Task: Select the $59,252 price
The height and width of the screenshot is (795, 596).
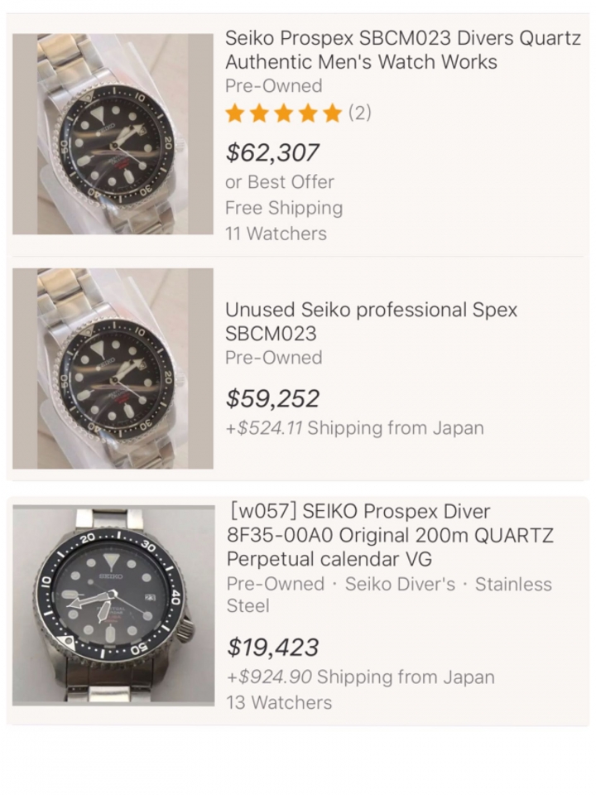Action: [272, 398]
